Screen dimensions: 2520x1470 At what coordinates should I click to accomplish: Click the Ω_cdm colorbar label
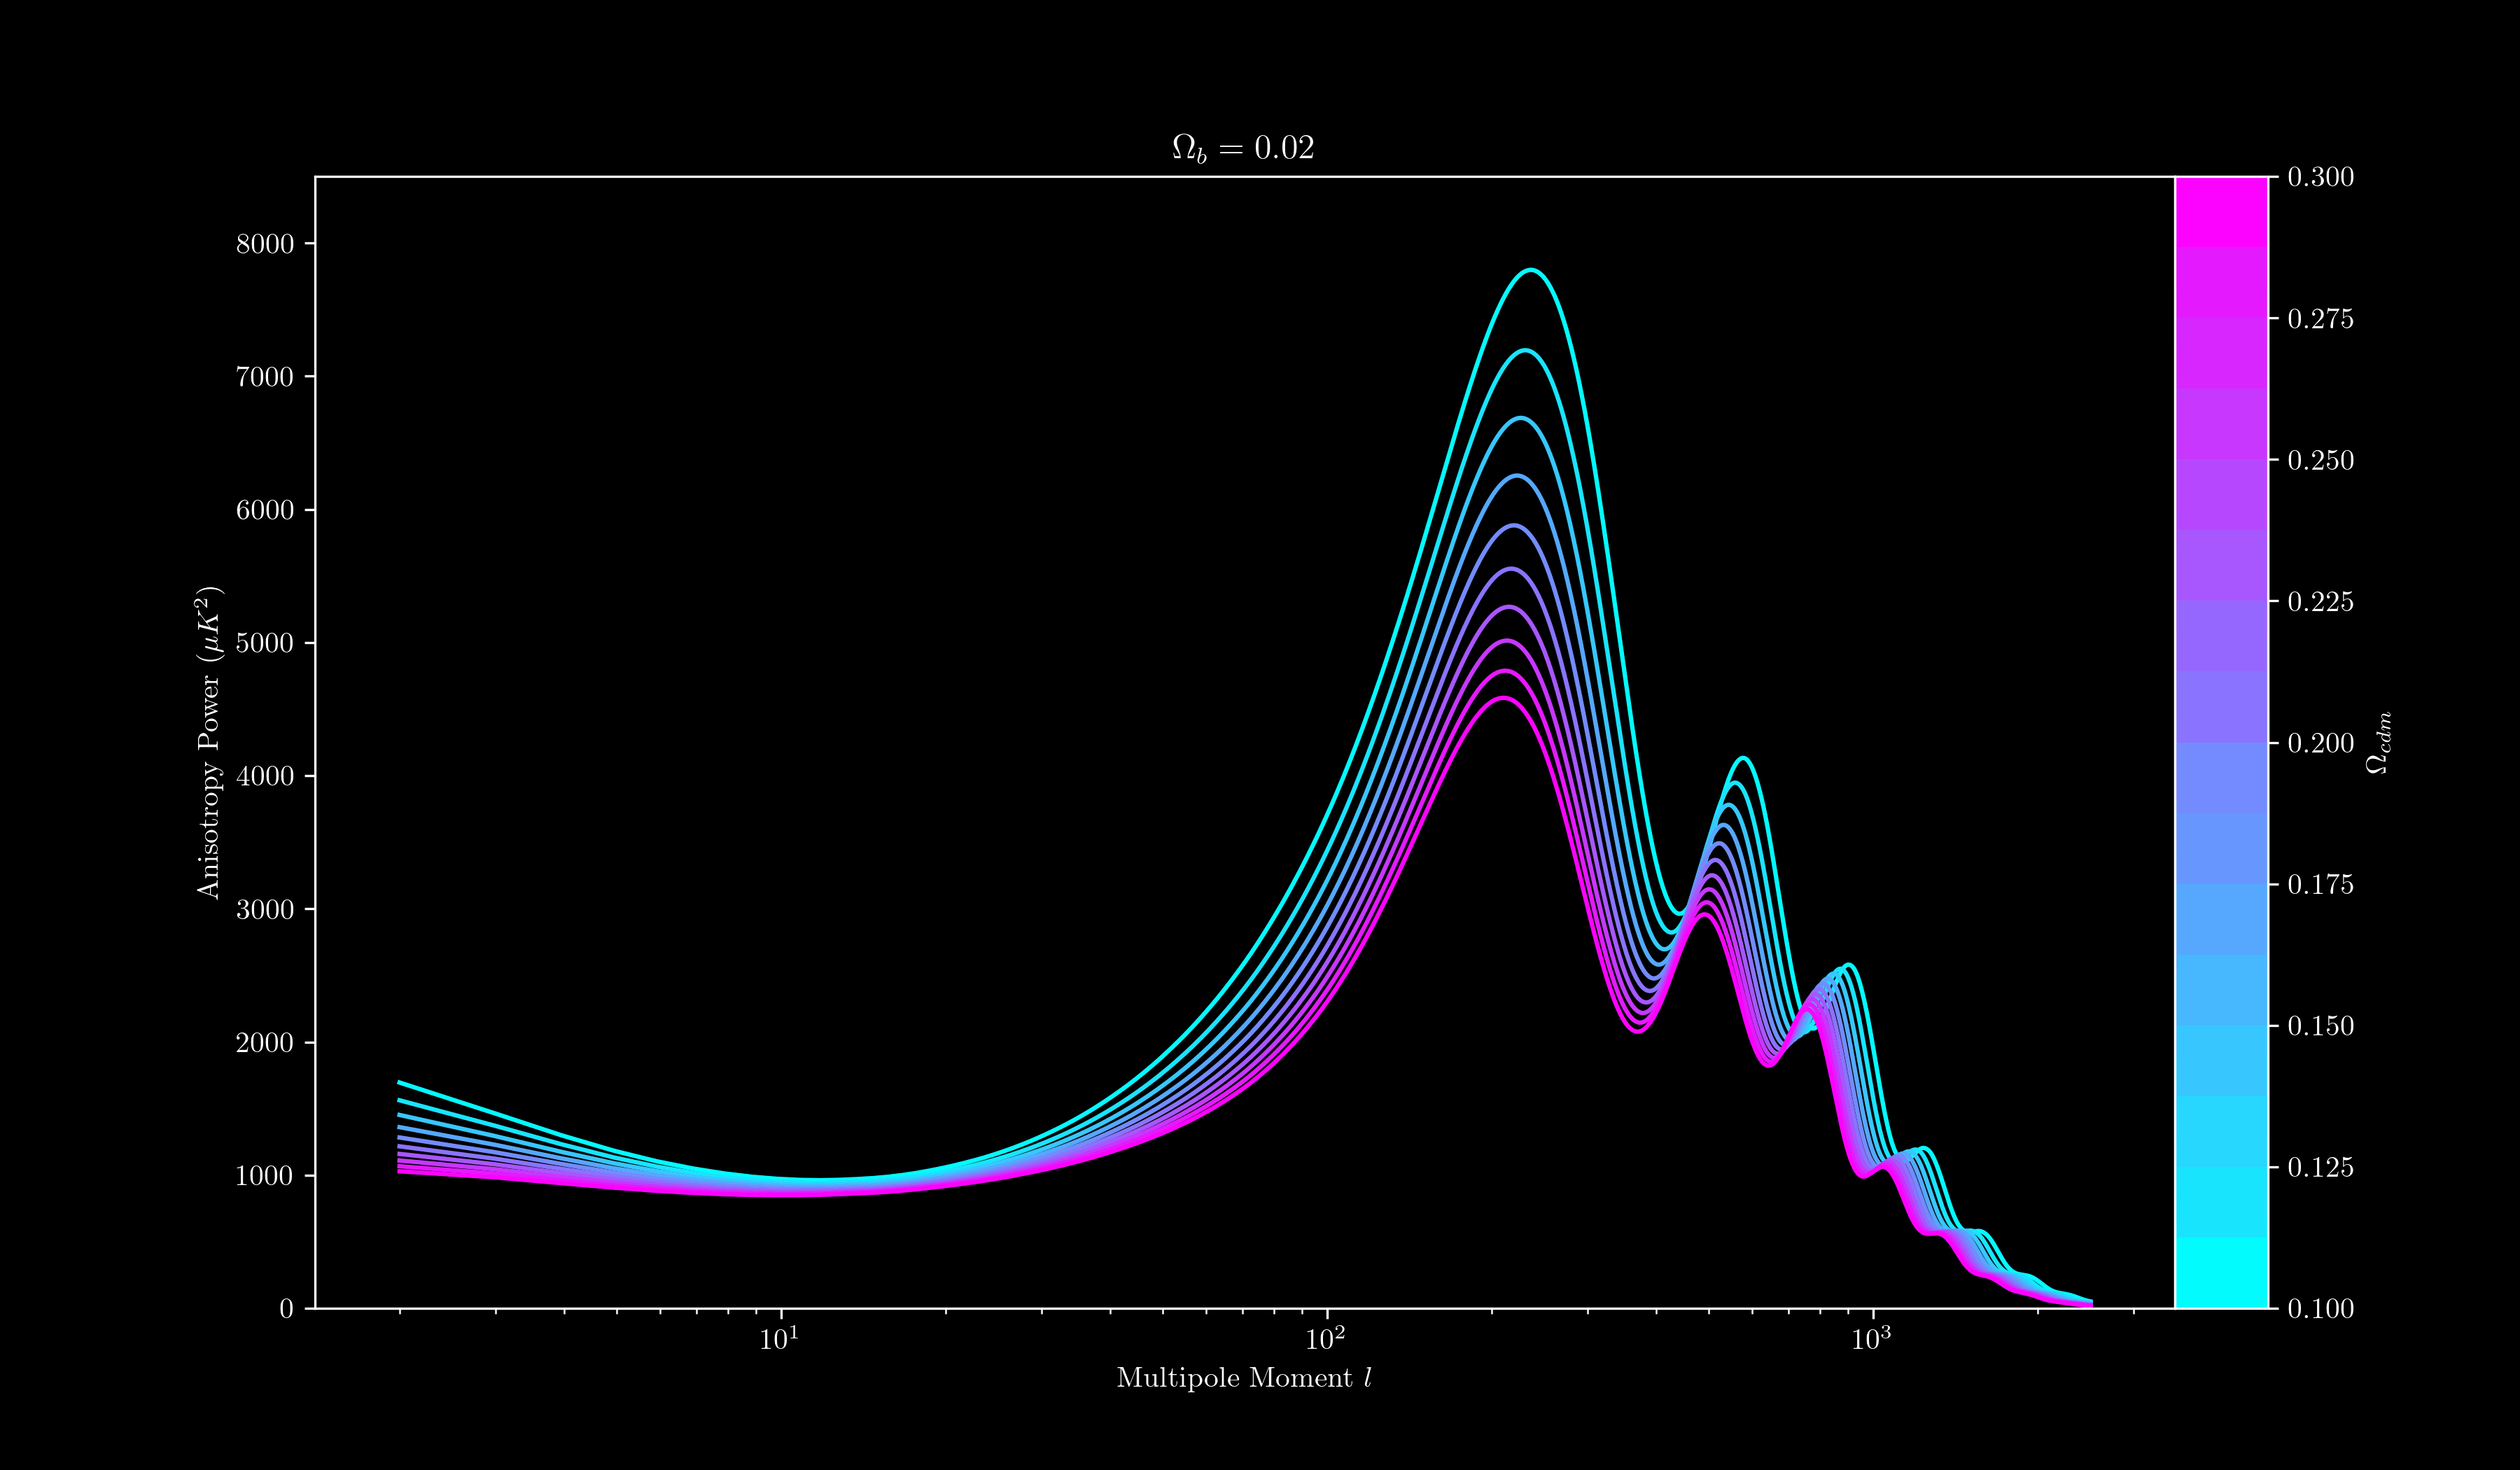coord(2379,743)
